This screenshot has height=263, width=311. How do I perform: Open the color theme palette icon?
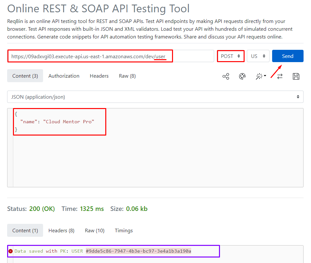(242, 76)
